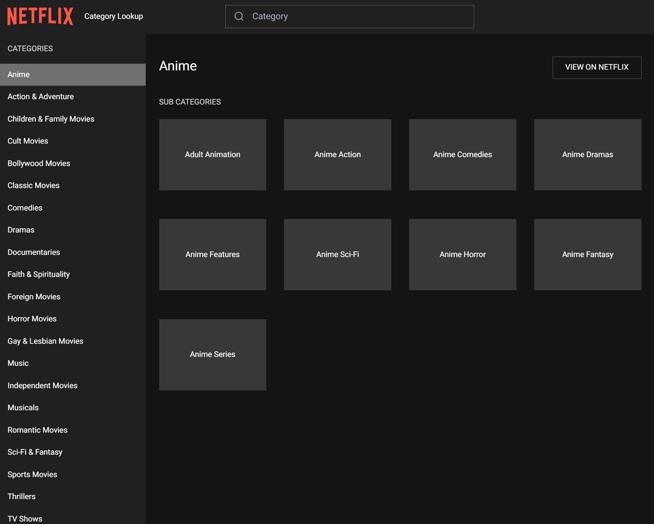Open the Adult Animation sub category tile
654x524 pixels.
(x=213, y=155)
